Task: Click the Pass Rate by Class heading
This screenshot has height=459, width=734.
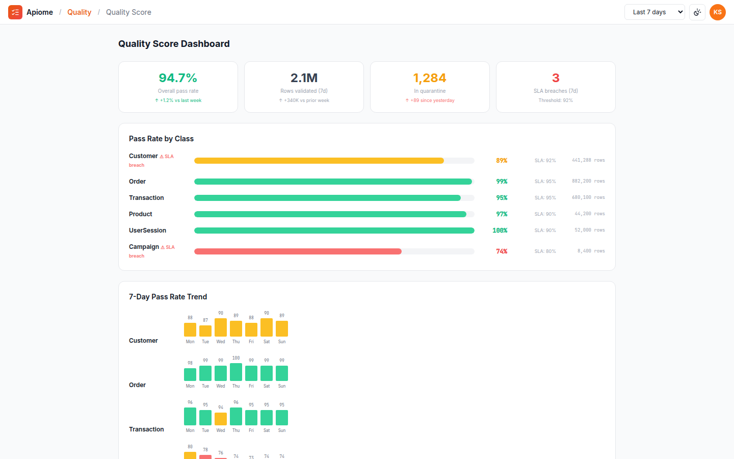Action: (x=161, y=139)
